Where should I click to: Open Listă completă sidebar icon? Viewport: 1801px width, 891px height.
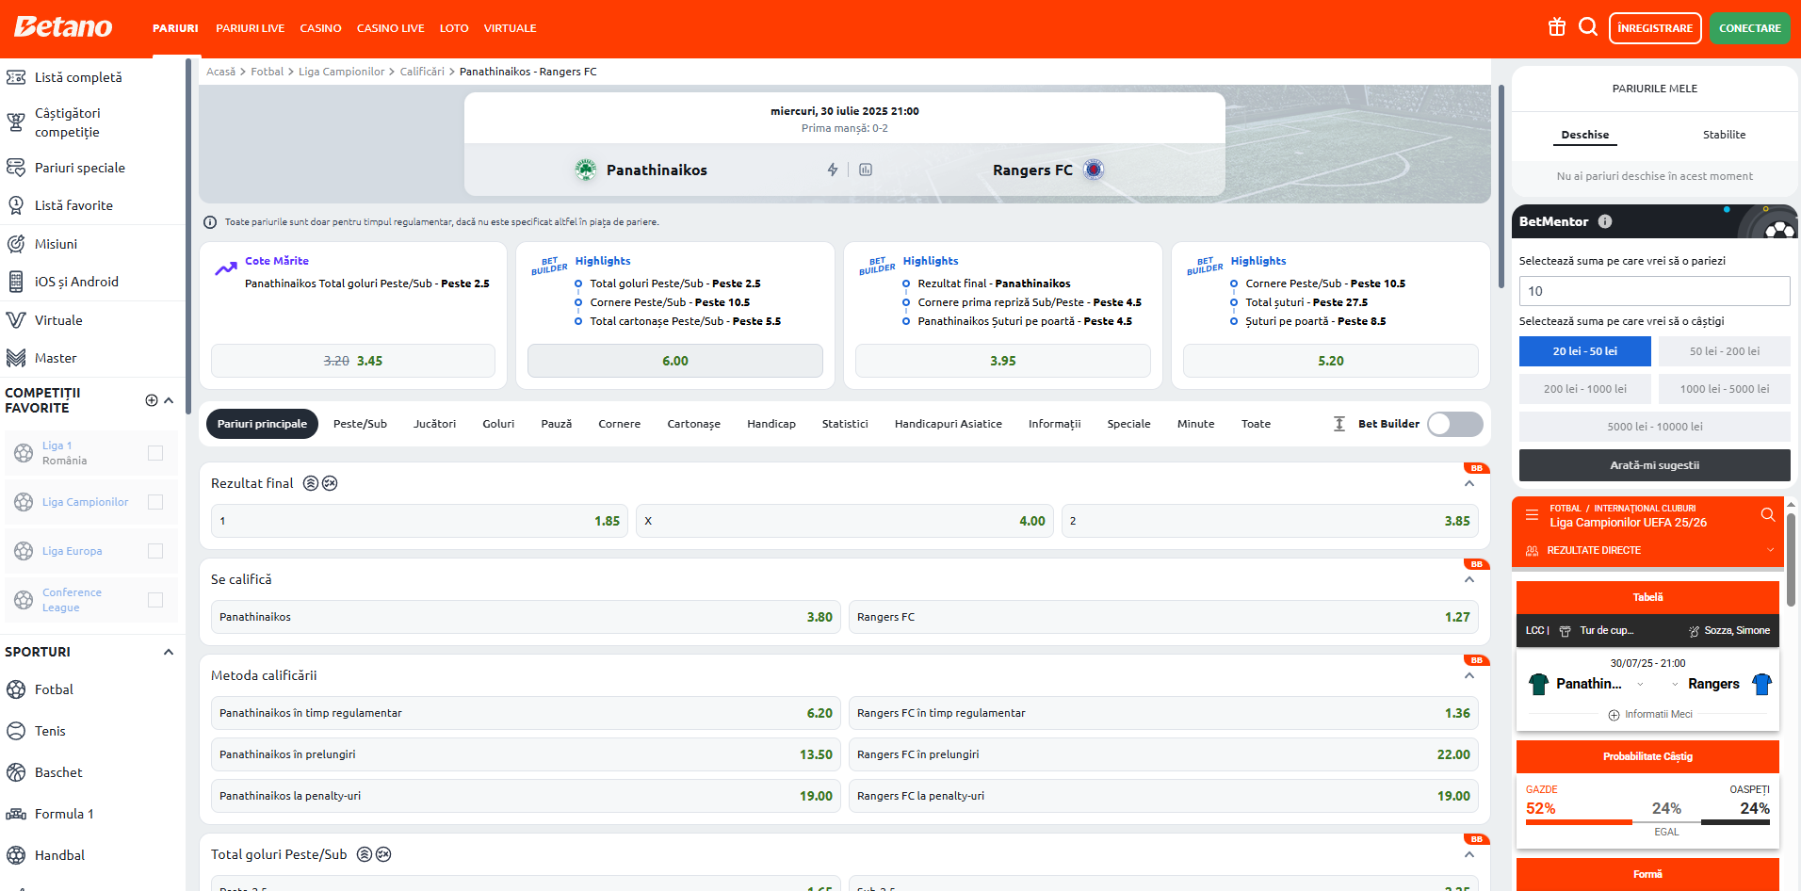coord(16,77)
